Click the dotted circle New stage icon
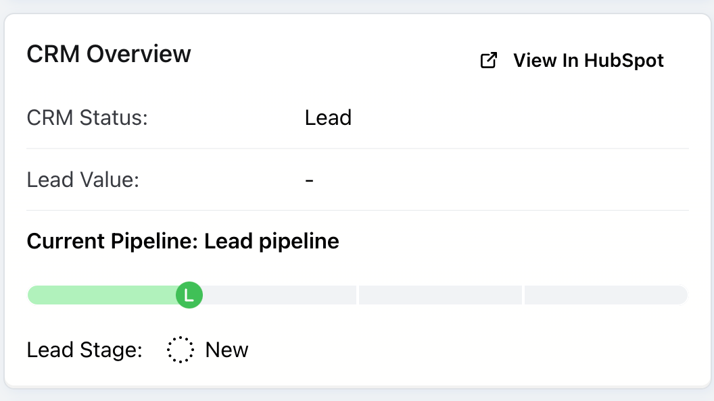This screenshot has height=401, width=714. point(181,350)
